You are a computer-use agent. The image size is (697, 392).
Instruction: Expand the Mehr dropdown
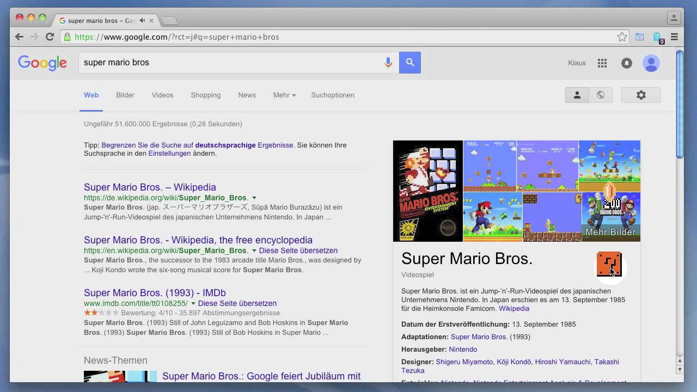(x=284, y=95)
